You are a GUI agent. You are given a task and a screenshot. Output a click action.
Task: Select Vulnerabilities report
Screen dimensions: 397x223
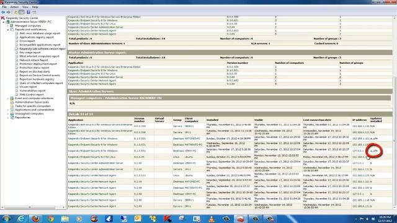[32, 90]
